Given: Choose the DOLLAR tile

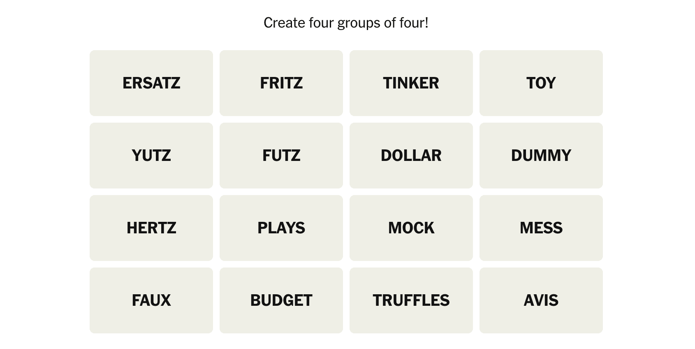Looking at the screenshot, I should (411, 156).
